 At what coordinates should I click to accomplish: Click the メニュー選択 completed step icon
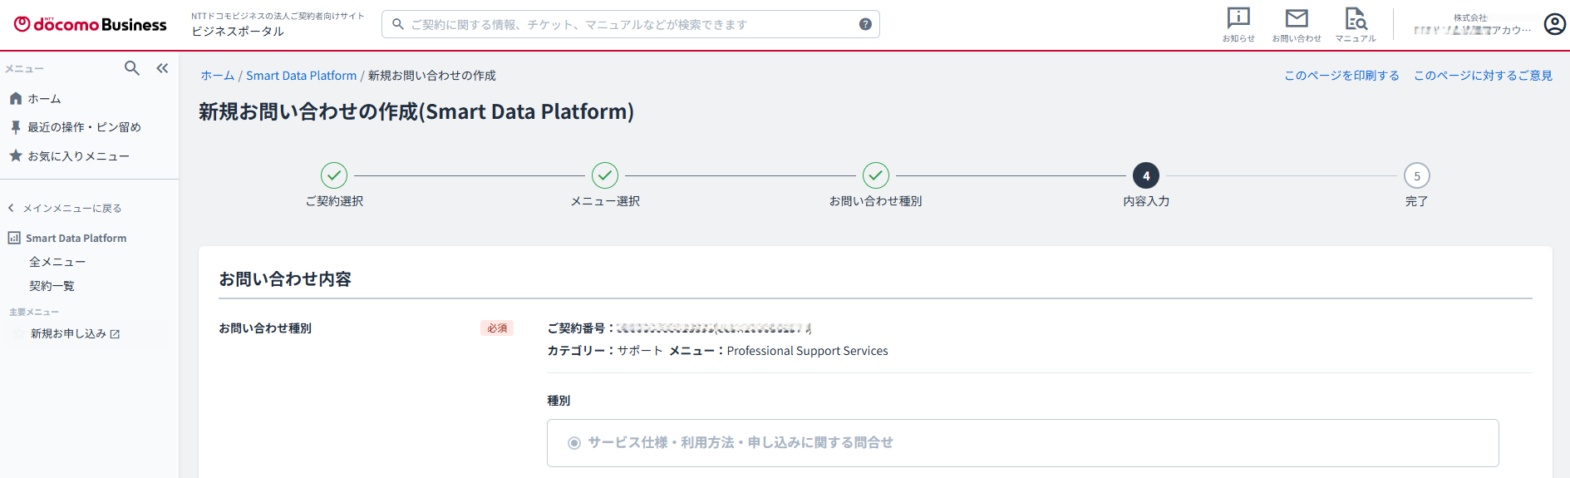(x=605, y=175)
